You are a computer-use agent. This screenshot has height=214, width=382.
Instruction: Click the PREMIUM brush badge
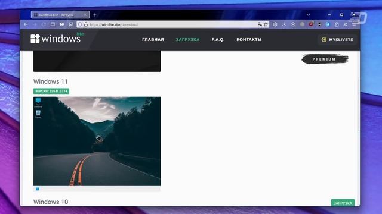(325, 59)
